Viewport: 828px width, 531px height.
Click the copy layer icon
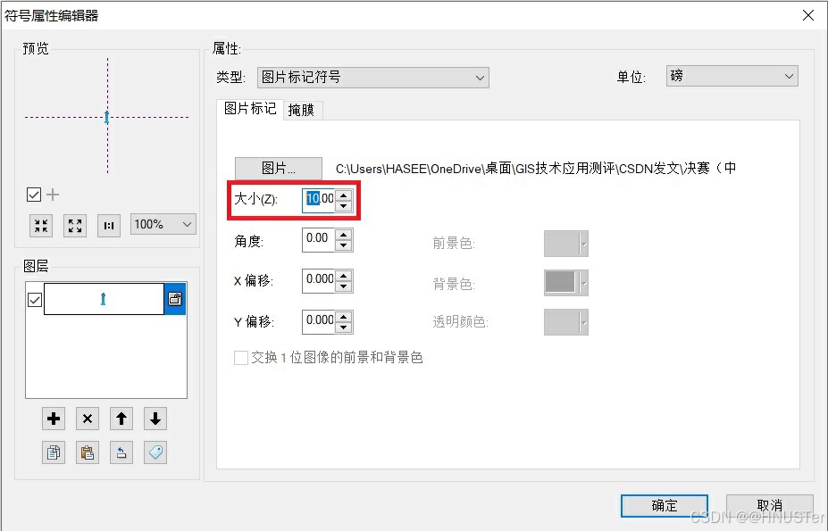click(54, 452)
